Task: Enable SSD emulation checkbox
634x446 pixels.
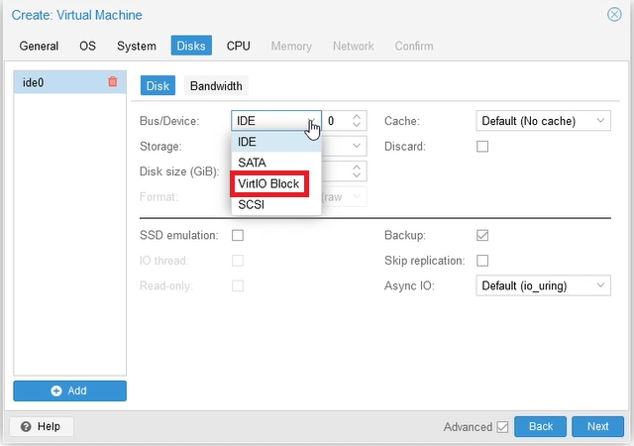Action: [x=238, y=236]
